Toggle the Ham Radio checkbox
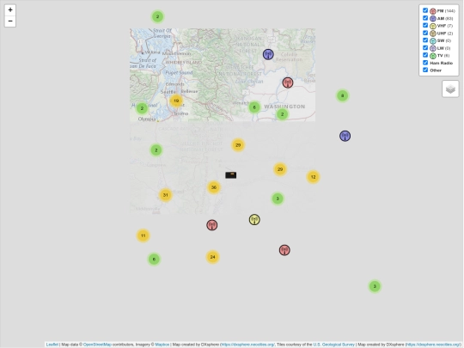The image size is (464, 348). 425,63
